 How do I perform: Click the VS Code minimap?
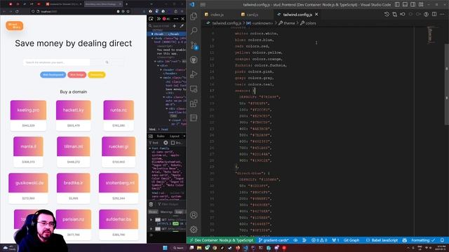(x=430, y=34)
